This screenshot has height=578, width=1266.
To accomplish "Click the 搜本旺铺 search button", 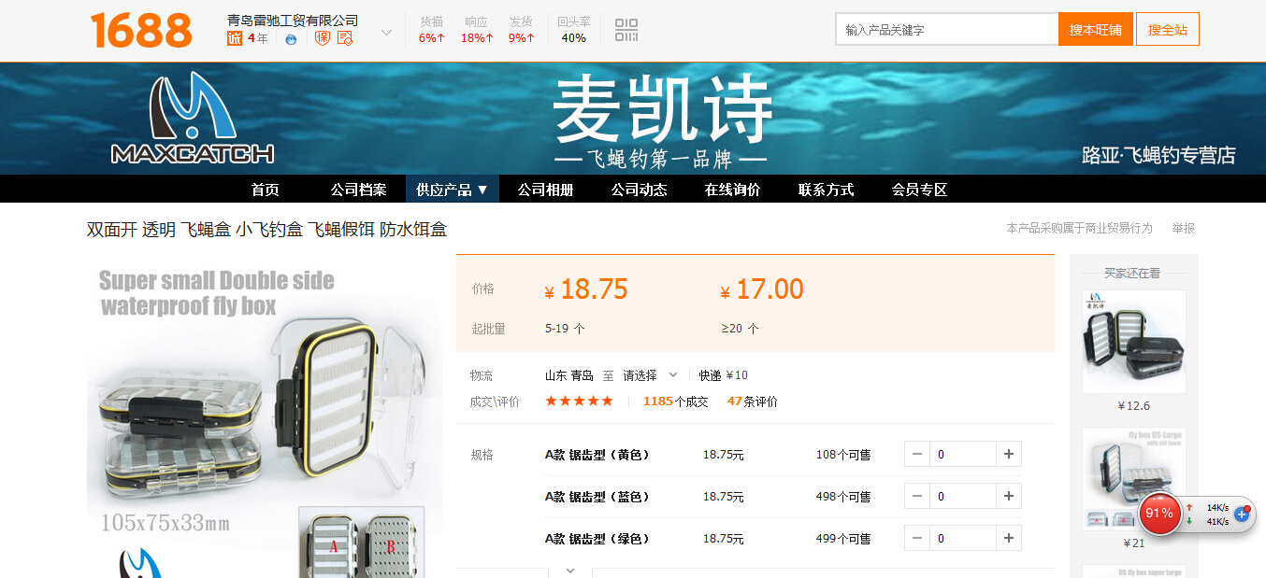I will [1096, 29].
